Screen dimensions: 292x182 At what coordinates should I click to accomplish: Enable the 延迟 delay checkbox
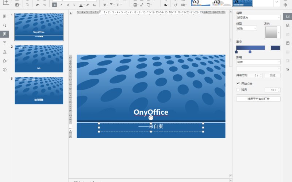pyautogui.click(x=238, y=90)
